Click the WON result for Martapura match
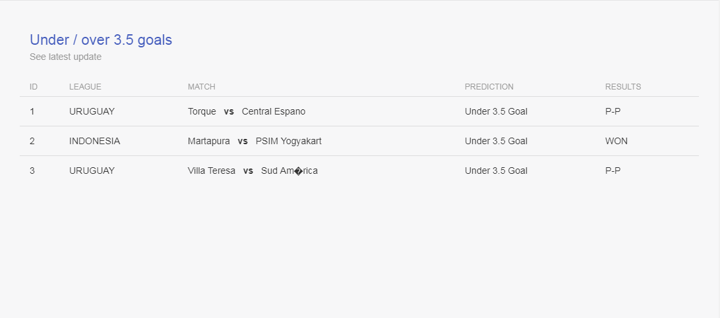720x318 pixels. tap(616, 141)
